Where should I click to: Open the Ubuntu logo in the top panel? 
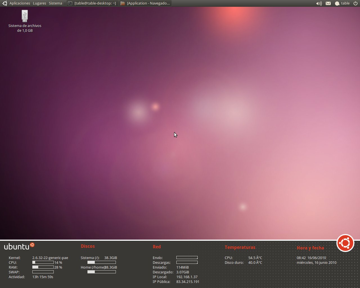pos(4,3)
